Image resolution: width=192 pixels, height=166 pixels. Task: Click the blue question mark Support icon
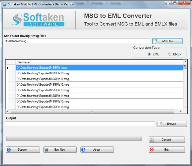click(9, 150)
